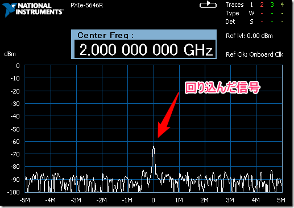The height and width of the screenshot is (208, 294).
Task: Click the Type W value for trace 1
Action: coord(251,13)
